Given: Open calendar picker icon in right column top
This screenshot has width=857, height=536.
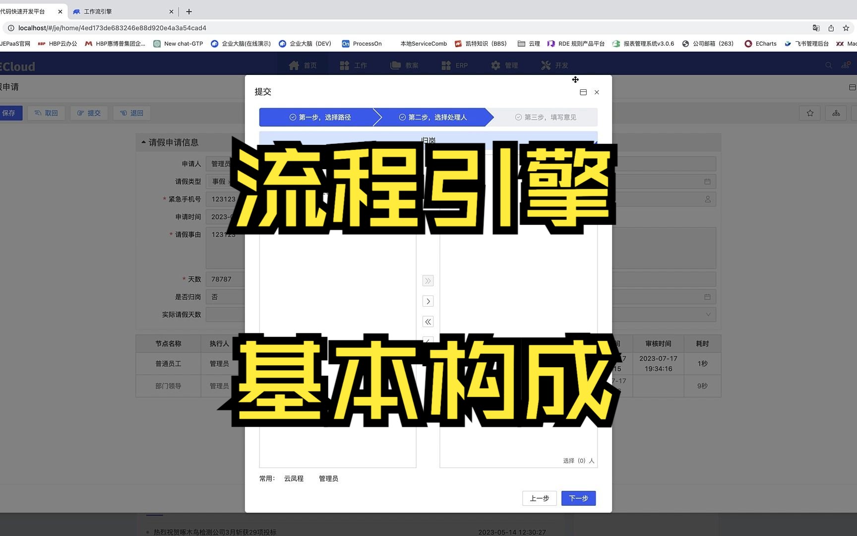Looking at the screenshot, I should point(707,182).
